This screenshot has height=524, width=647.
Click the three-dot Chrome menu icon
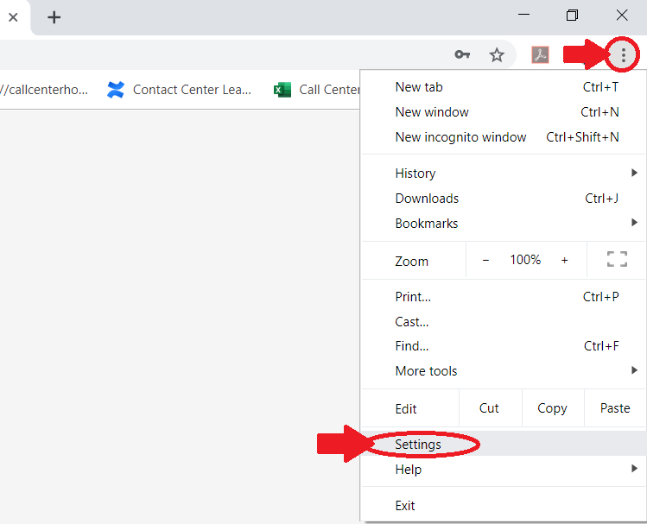pyautogui.click(x=623, y=55)
